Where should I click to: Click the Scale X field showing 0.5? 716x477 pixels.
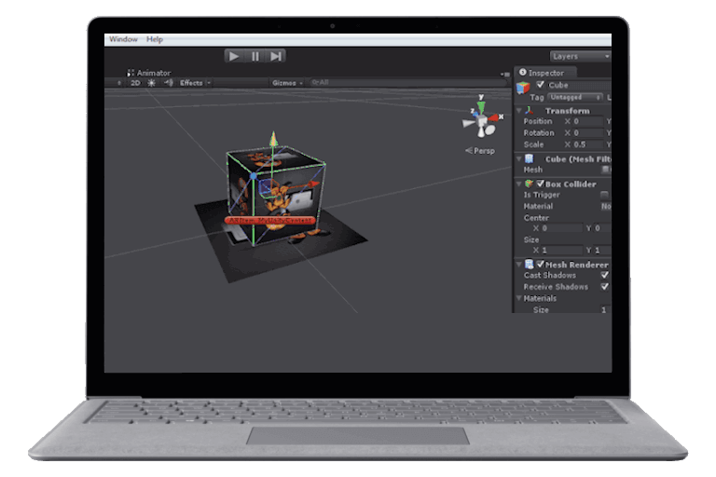[588, 144]
